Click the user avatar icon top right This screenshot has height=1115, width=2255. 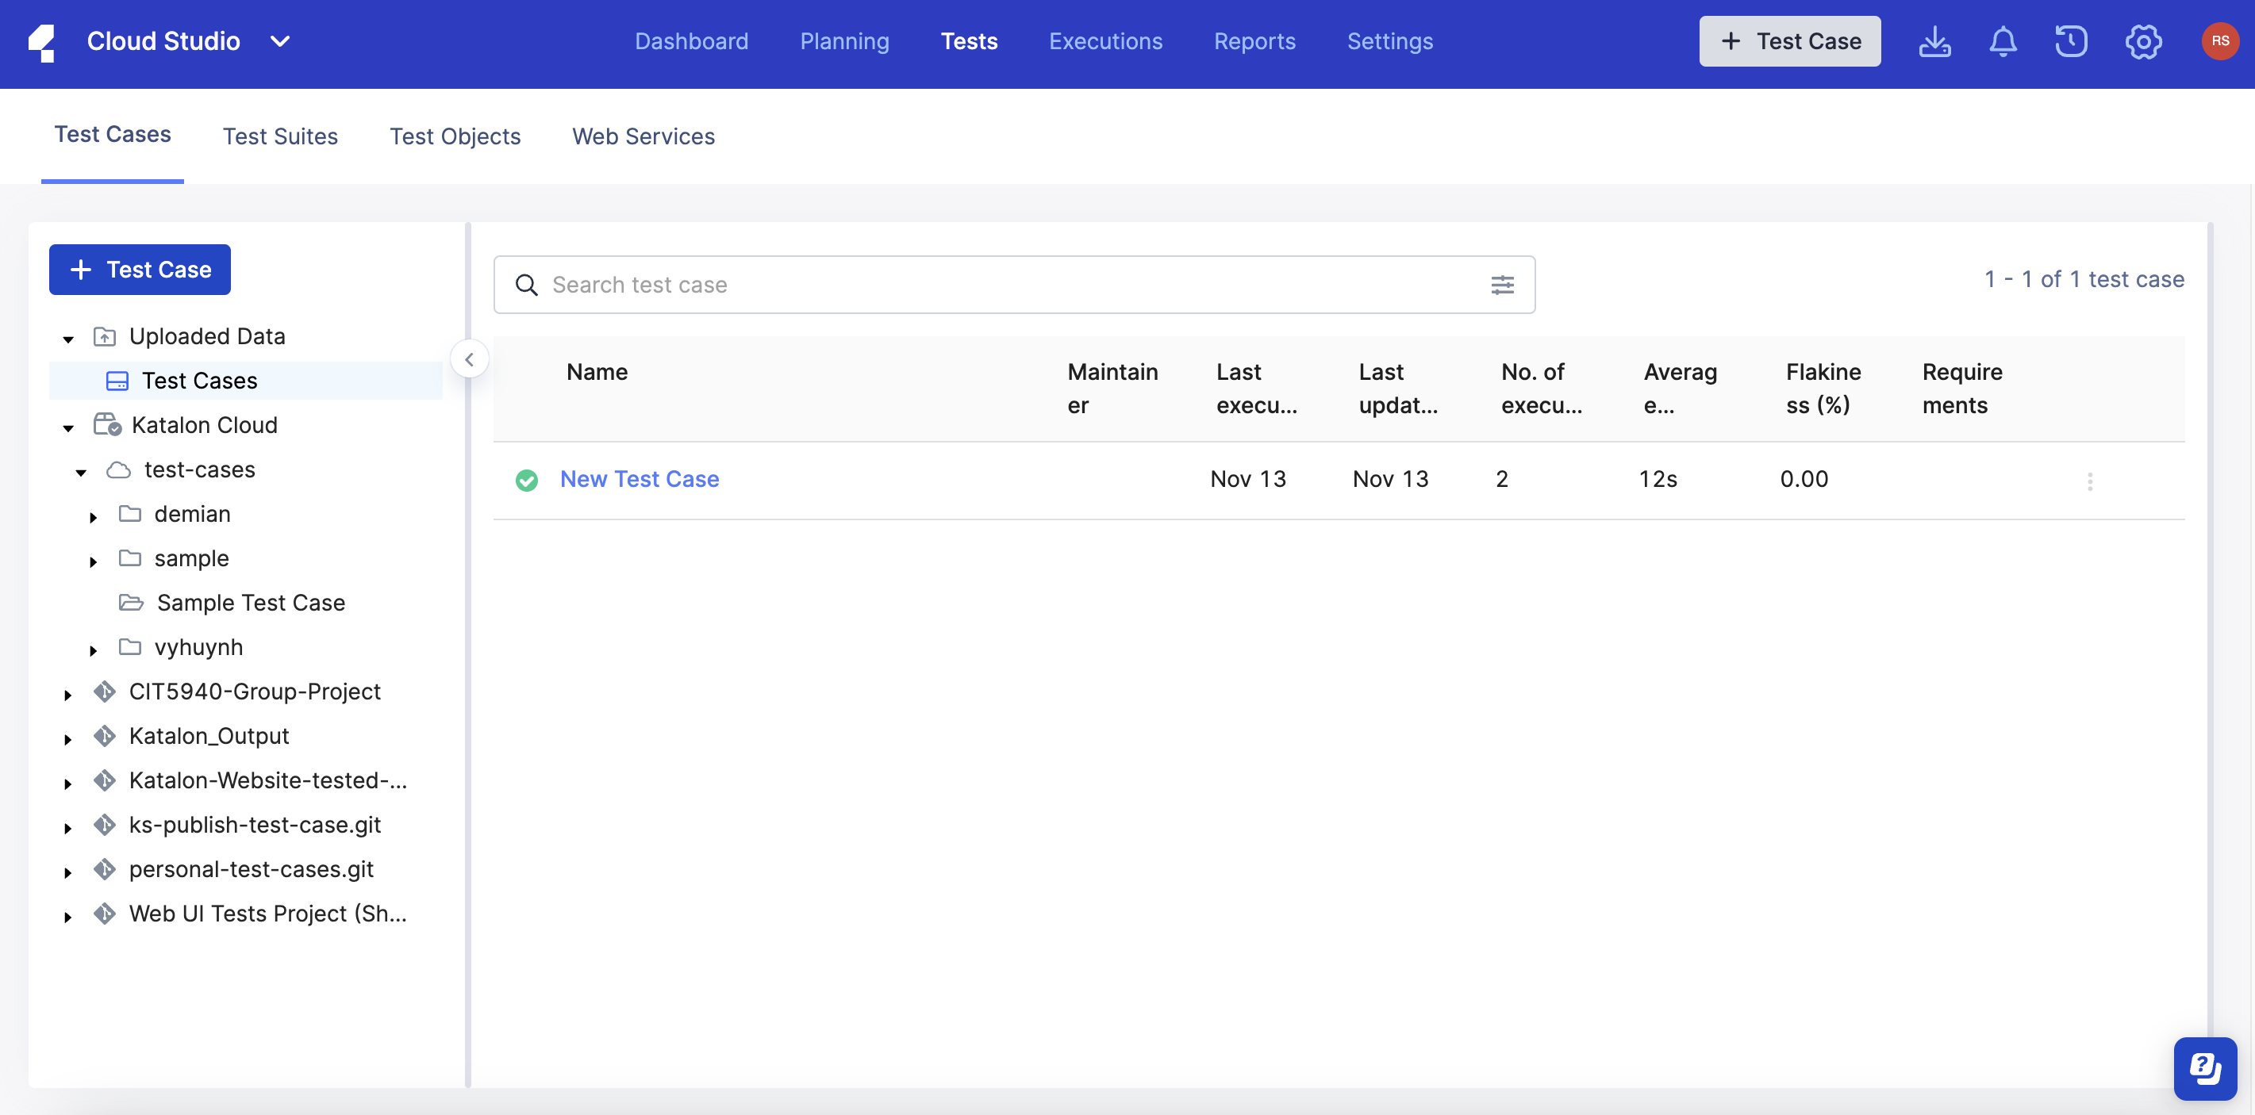coord(2219,40)
